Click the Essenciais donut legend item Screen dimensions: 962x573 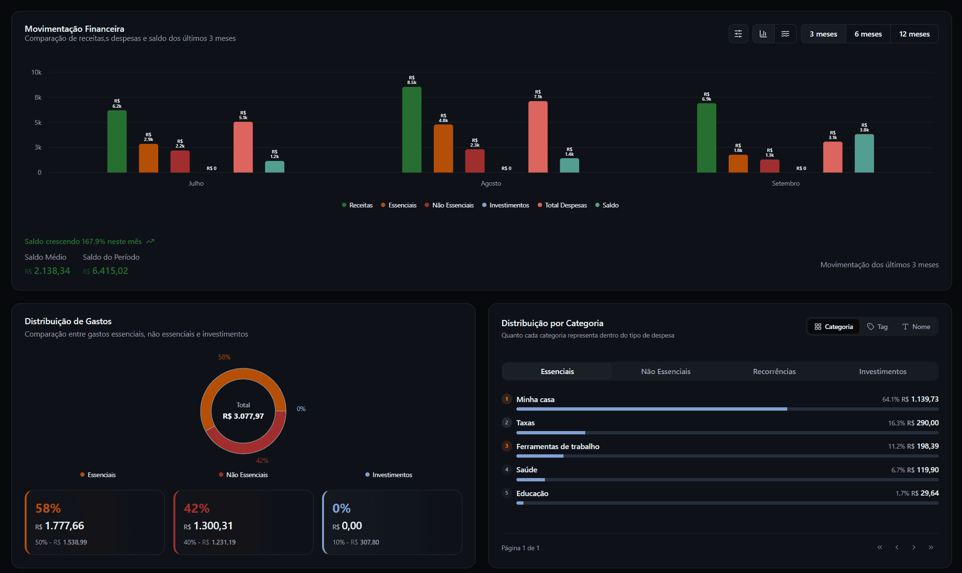click(x=98, y=475)
